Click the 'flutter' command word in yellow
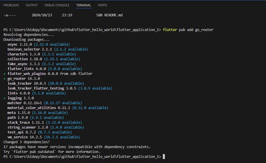The width and height of the screenshot is (266, 163). pos(170,30)
